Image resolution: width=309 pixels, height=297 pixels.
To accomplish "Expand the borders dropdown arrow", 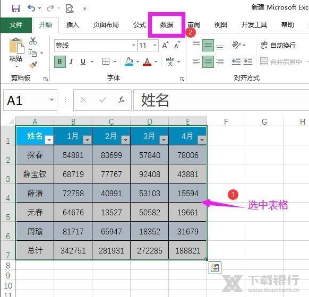I will click(x=115, y=62).
